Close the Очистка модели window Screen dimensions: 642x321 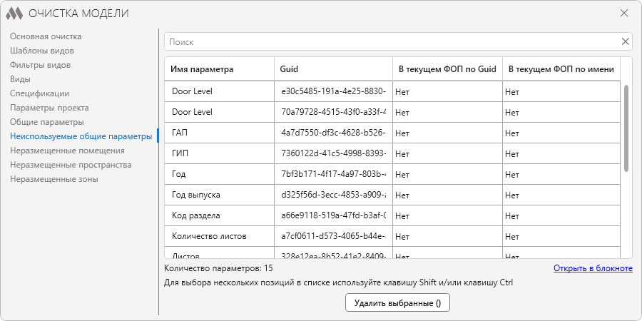tap(623, 13)
